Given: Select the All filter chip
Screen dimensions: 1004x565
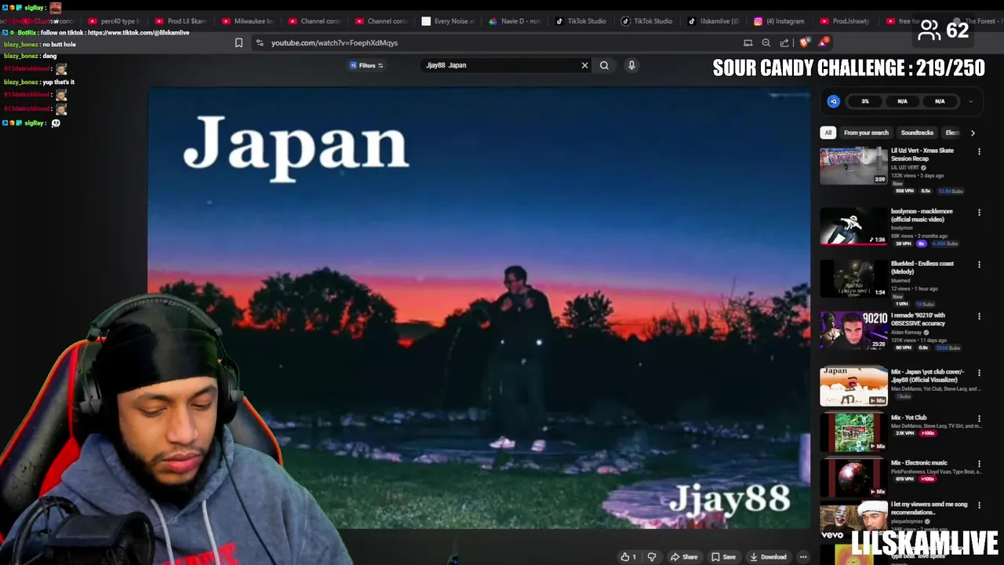Looking at the screenshot, I should [x=828, y=133].
